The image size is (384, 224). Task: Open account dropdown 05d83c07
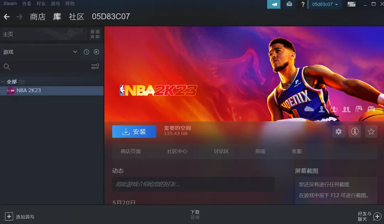[325, 4]
